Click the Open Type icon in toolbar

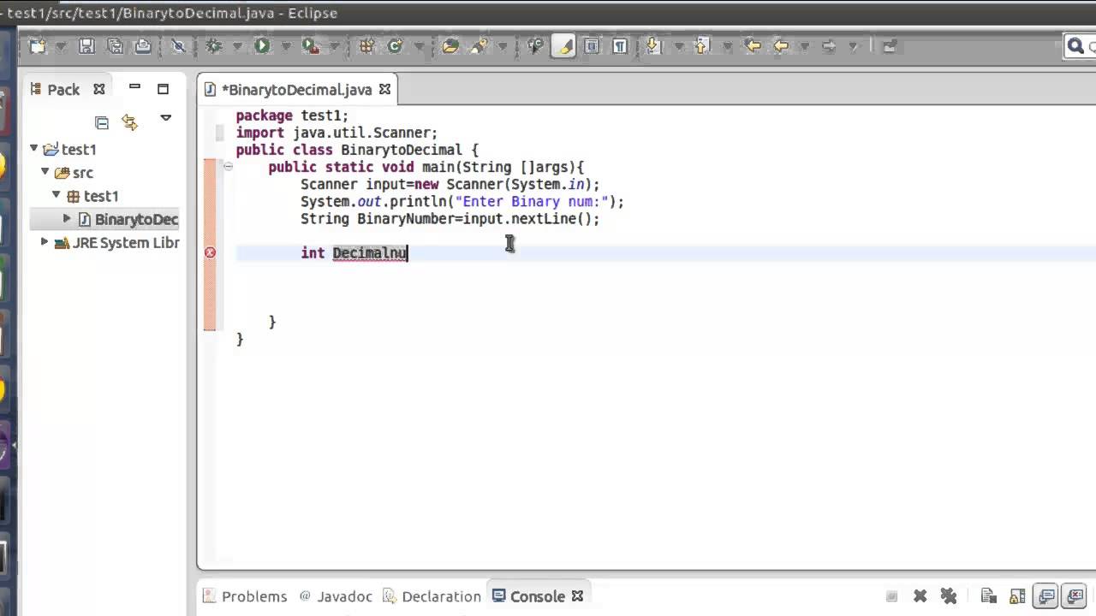[450, 46]
